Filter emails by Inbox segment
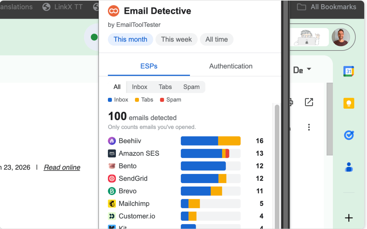 (140, 87)
